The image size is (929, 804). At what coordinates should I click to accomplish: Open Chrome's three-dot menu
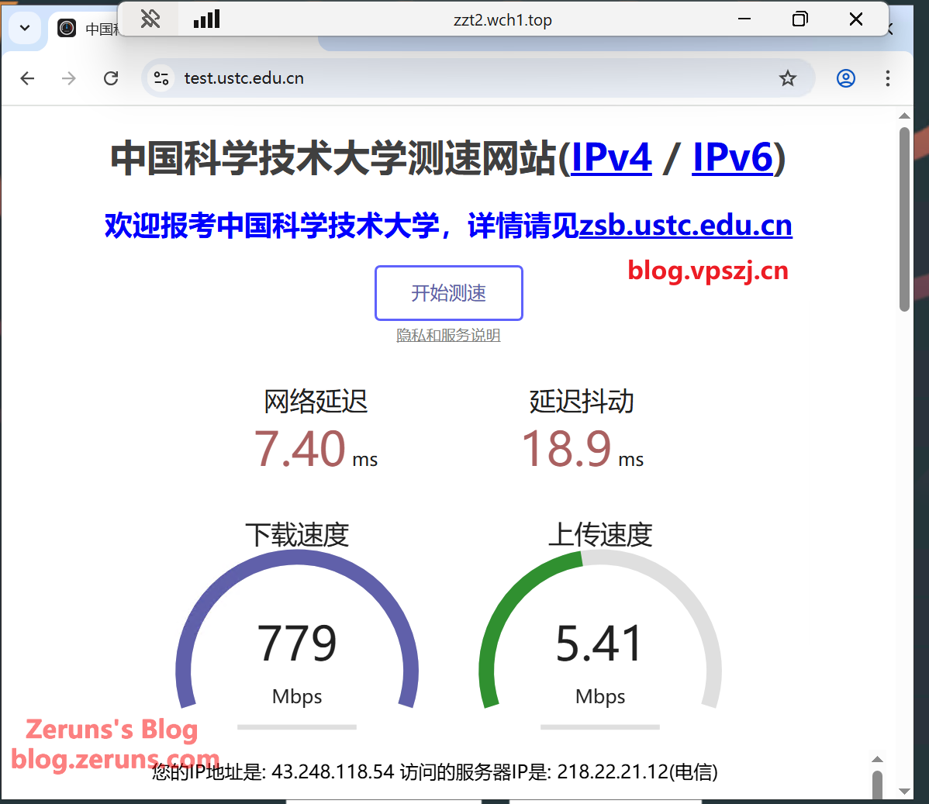click(888, 78)
